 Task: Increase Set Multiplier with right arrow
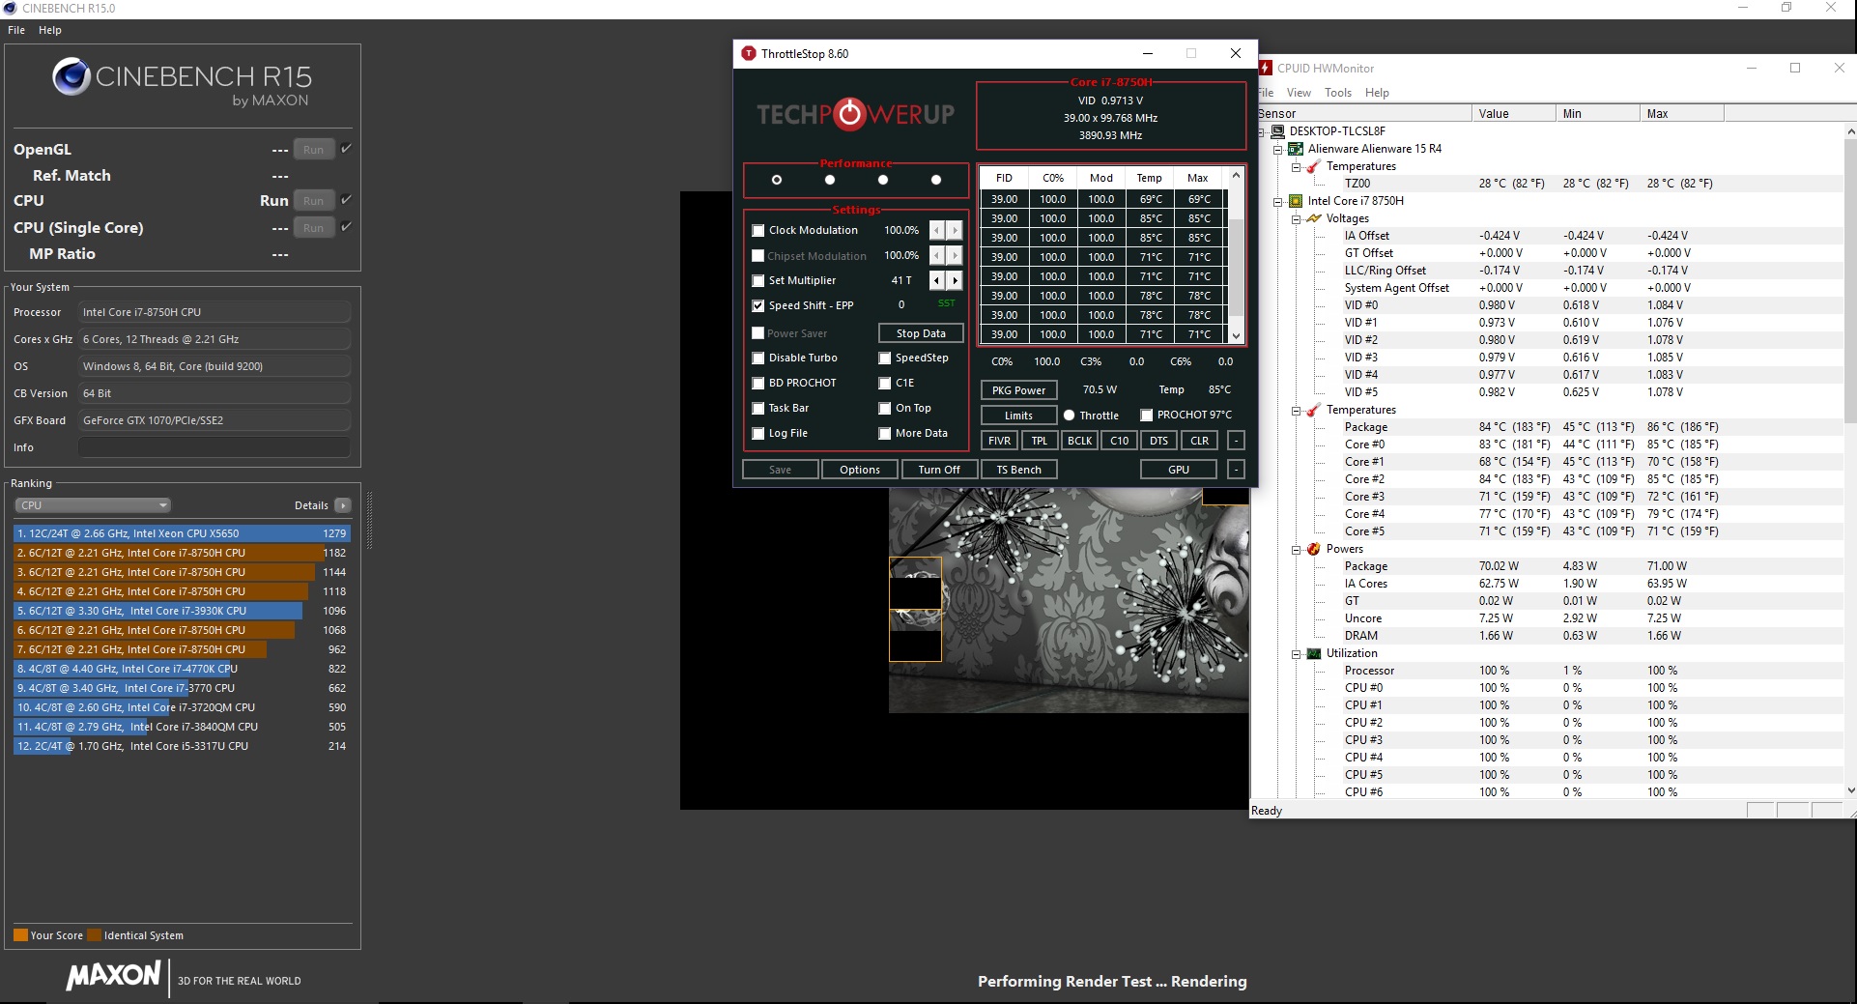tap(955, 280)
